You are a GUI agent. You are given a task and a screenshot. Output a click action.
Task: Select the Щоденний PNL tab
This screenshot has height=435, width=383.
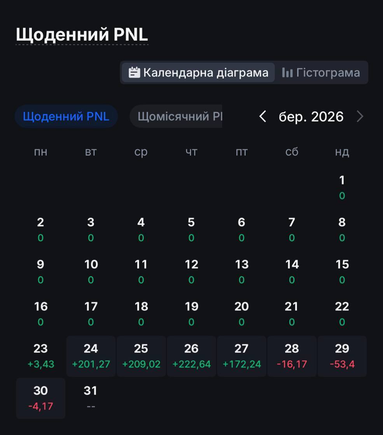click(66, 116)
